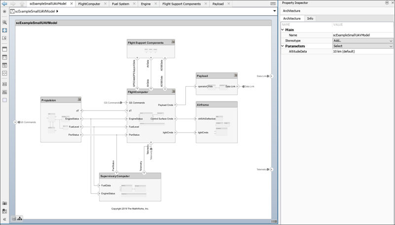Collapse the Main property section
This screenshot has width=395, height=225.
click(x=283, y=30)
